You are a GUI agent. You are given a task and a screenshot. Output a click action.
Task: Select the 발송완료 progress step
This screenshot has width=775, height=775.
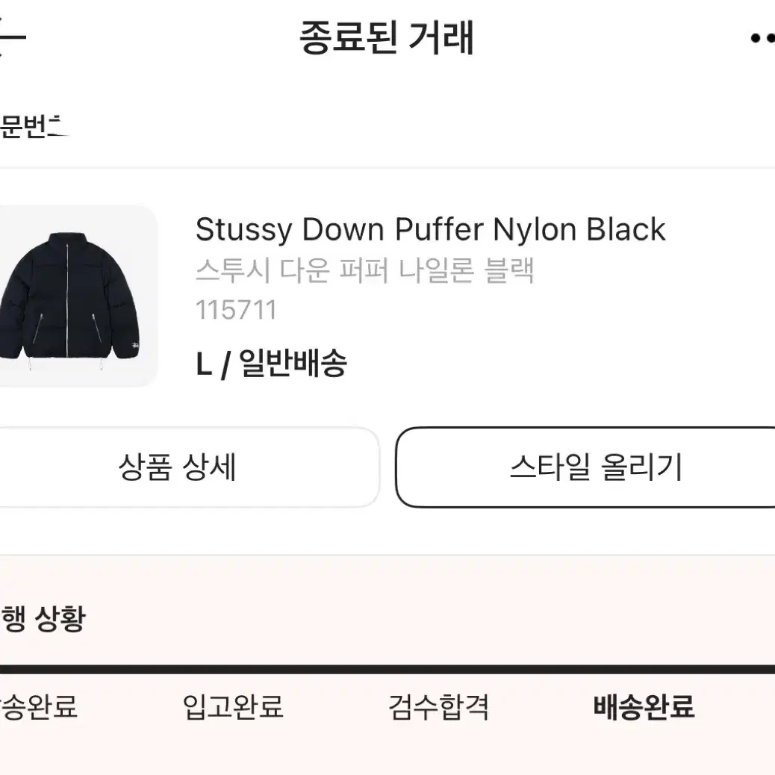click(39, 707)
